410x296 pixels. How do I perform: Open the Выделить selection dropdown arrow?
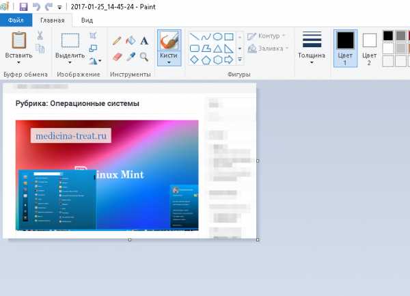coord(70,62)
